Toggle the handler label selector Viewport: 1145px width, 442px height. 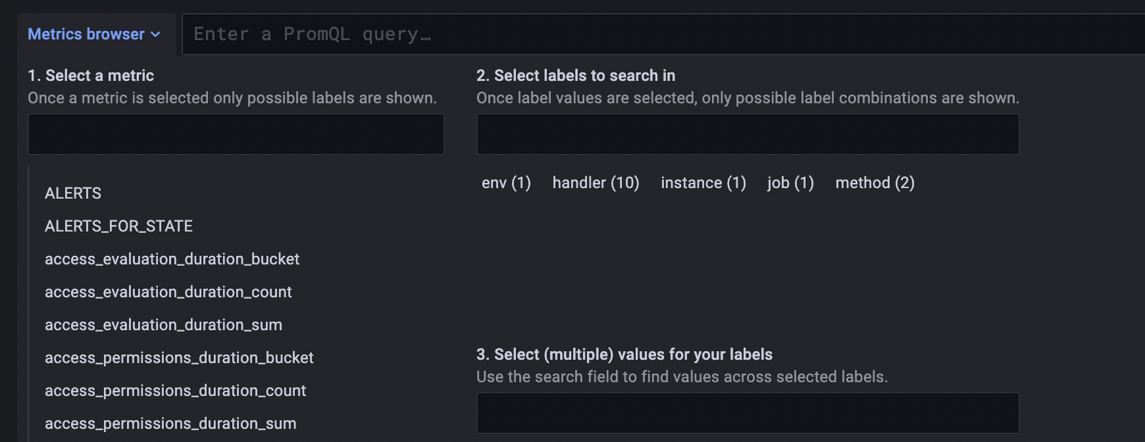coord(596,183)
